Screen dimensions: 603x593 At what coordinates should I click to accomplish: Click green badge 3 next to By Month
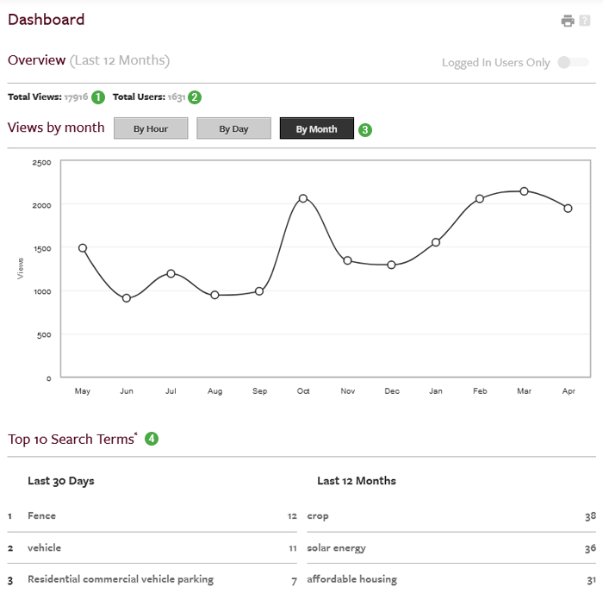(x=365, y=129)
